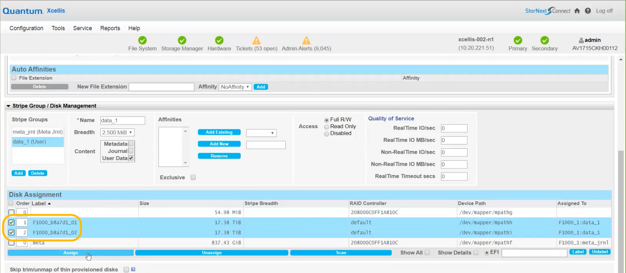Enable Skip trim/unmap of thin provisioned disks
Viewport: 626px width, 273px height.
(x=126, y=270)
